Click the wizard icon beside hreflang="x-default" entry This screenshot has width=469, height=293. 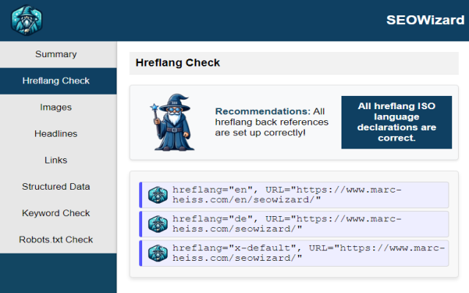coord(158,253)
